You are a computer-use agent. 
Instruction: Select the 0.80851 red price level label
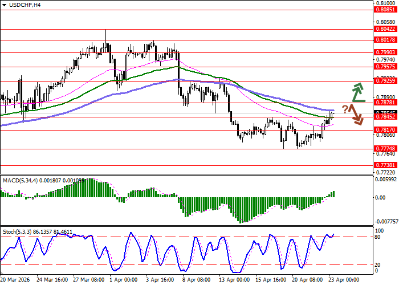click(x=385, y=10)
